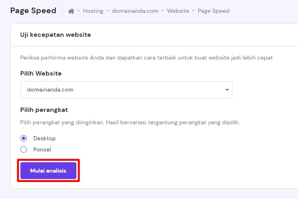Click the home icon in breadcrumb

71,11
